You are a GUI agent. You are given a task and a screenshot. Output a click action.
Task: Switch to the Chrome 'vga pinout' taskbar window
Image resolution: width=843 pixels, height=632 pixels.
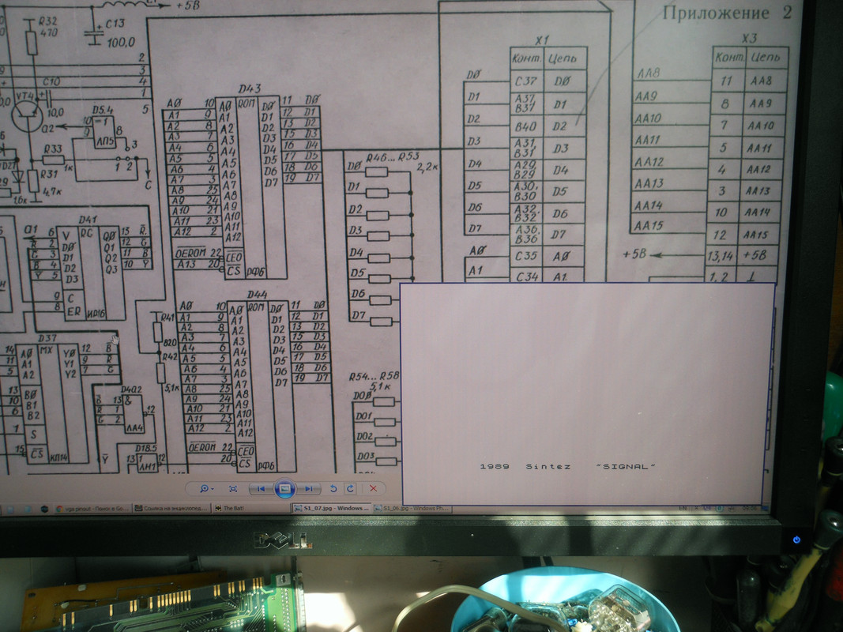[92, 509]
